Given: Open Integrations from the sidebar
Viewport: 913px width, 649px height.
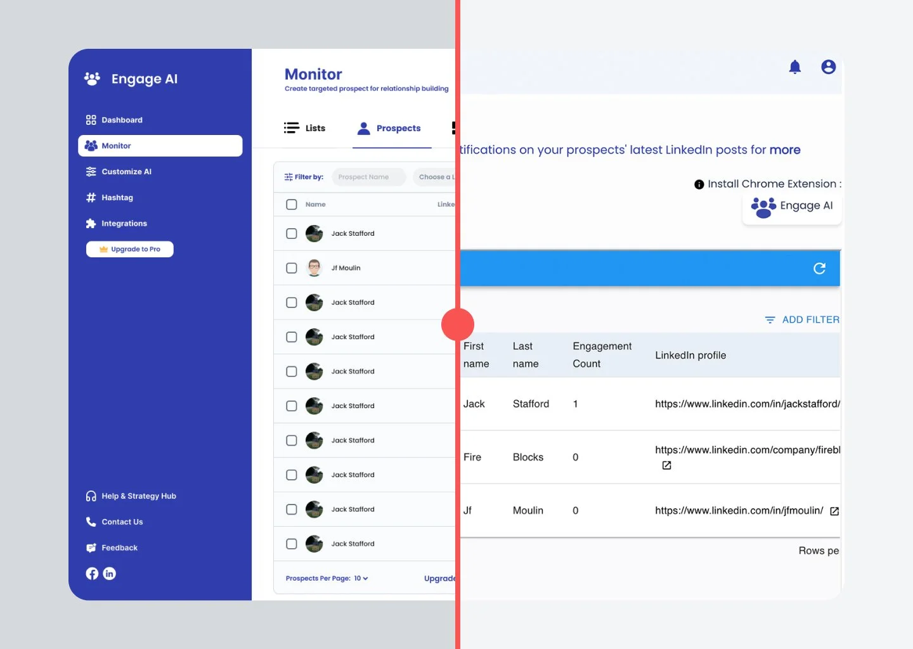Looking at the screenshot, I should [117, 224].
